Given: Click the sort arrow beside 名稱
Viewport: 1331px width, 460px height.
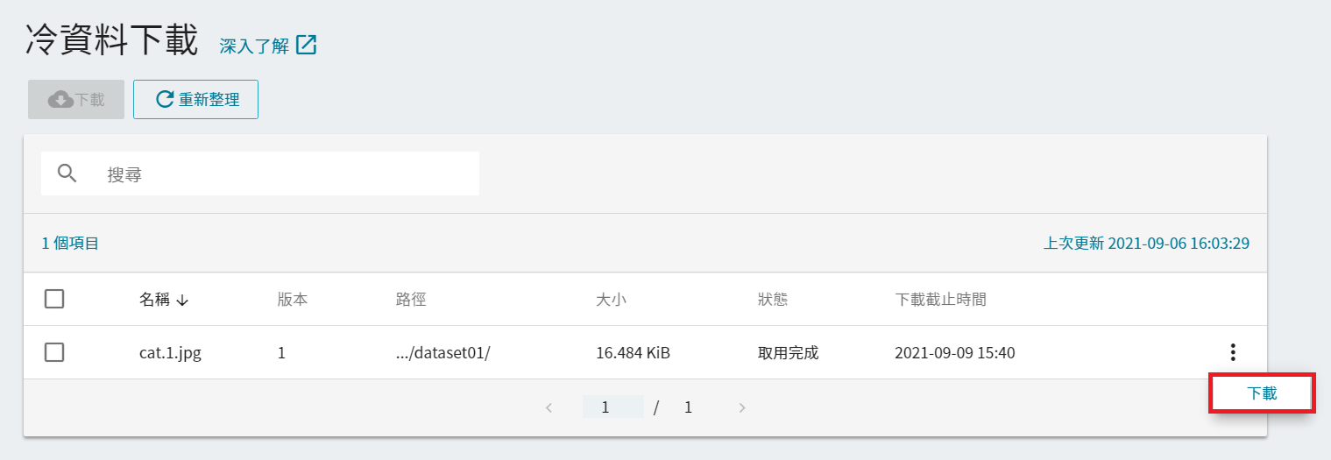Looking at the screenshot, I should click(x=182, y=300).
